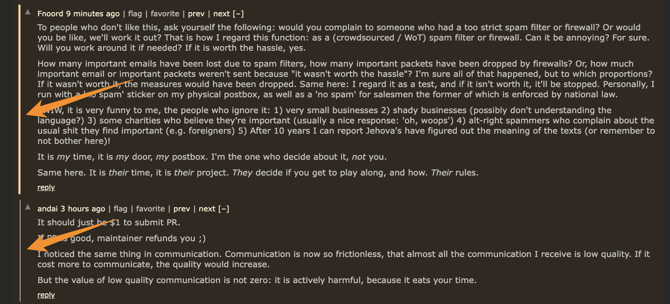This screenshot has height=304, width=670.
Task: Jump to prev comment from andai's header
Action: point(181,209)
